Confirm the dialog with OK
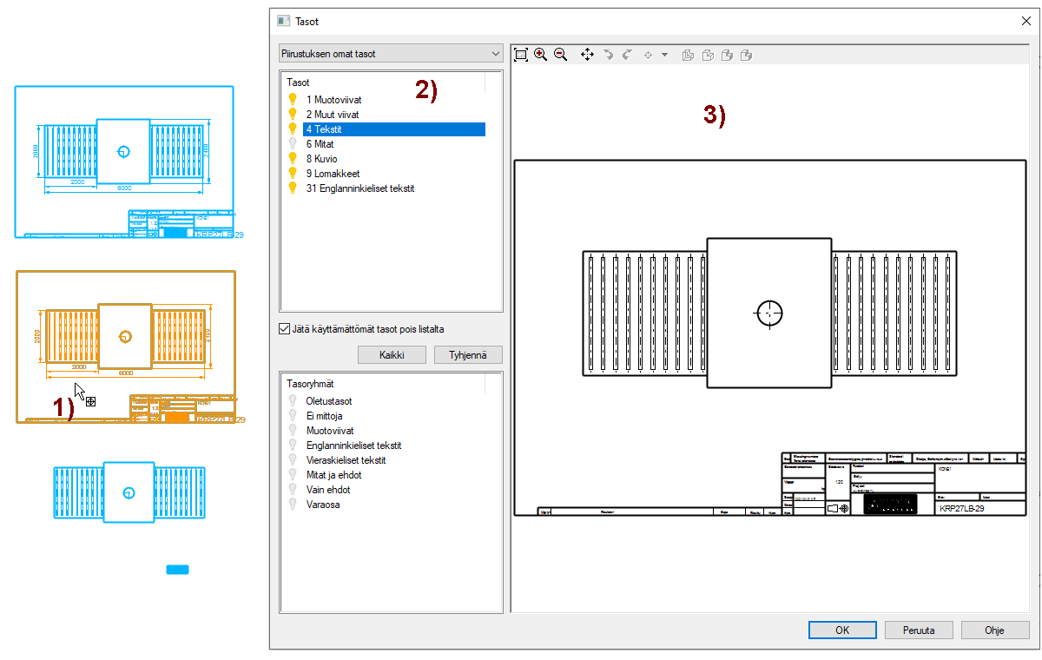The image size is (1042, 660). point(841,630)
